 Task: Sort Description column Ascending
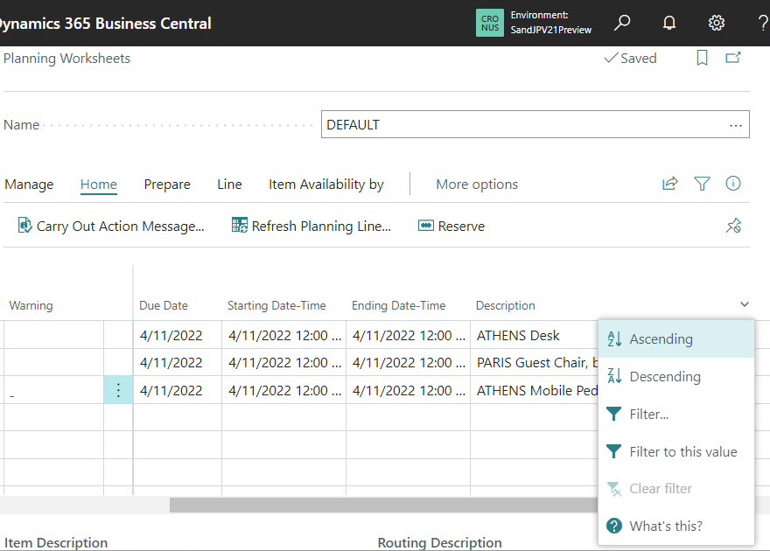[x=676, y=339]
